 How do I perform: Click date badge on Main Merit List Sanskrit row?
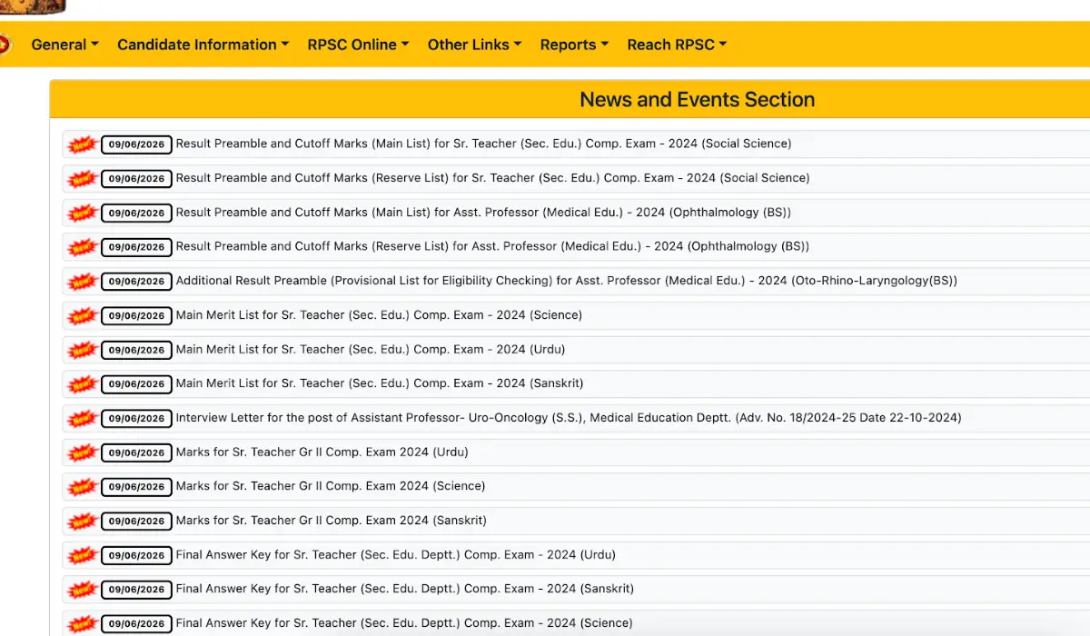pos(136,384)
